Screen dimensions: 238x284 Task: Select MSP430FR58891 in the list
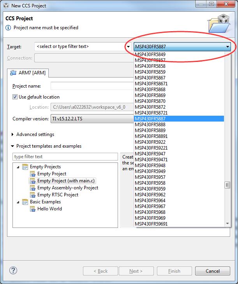179,136
